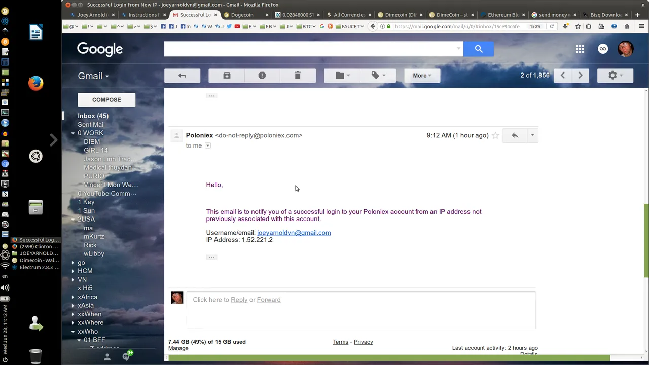This screenshot has width=649, height=365.
Task: Click the Firefox home button
Action: tap(627, 26)
